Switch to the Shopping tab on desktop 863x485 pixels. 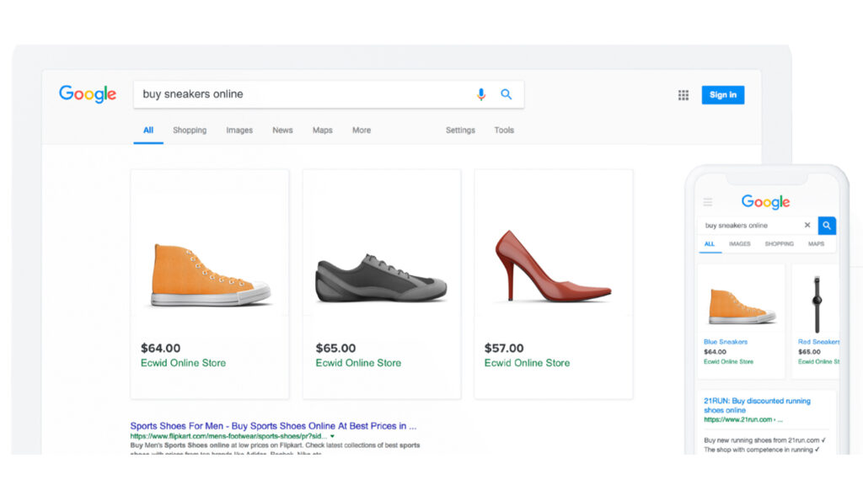click(x=190, y=131)
